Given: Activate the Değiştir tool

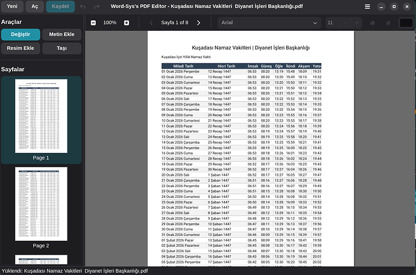Looking at the screenshot, I should coord(20,34).
